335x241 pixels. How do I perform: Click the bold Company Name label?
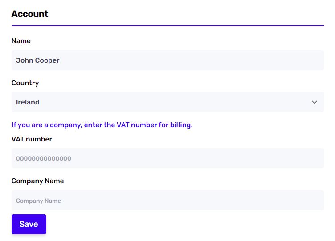pyautogui.click(x=37, y=181)
